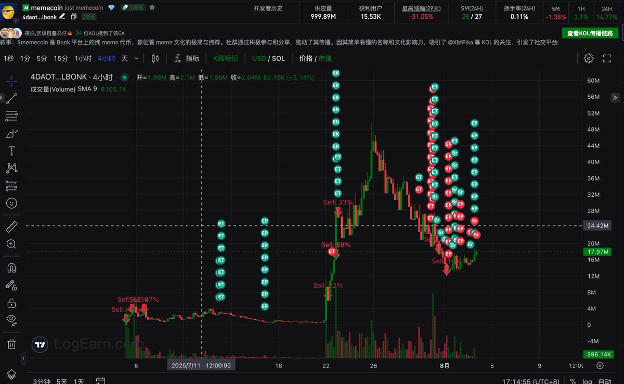Select the 1秒 timeframe
The height and width of the screenshot is (384, 624).
pyautogui.click(x=8, y=58)
